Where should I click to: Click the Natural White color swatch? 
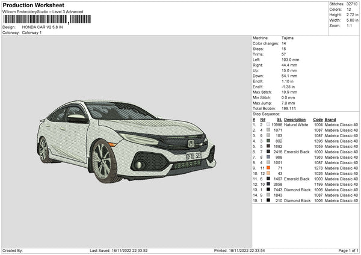267,124
